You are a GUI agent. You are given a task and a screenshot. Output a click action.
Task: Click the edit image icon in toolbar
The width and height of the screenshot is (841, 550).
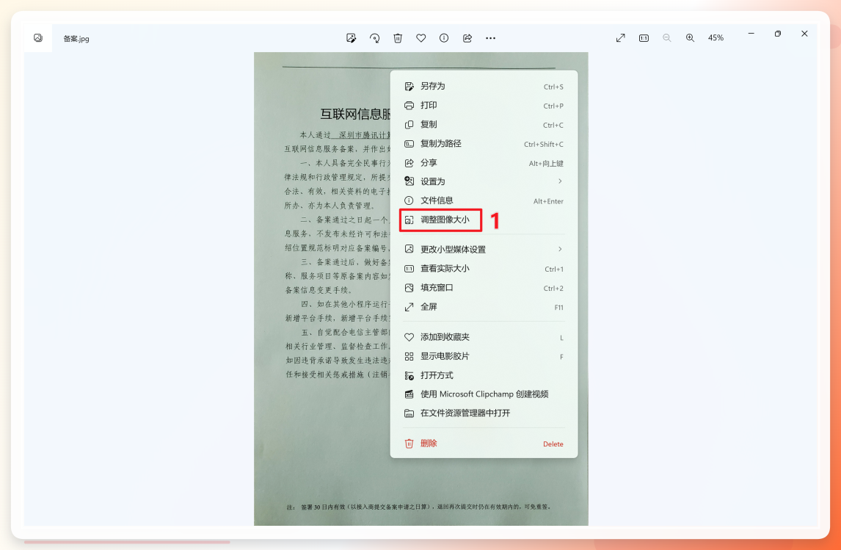[x=352, y=38]
